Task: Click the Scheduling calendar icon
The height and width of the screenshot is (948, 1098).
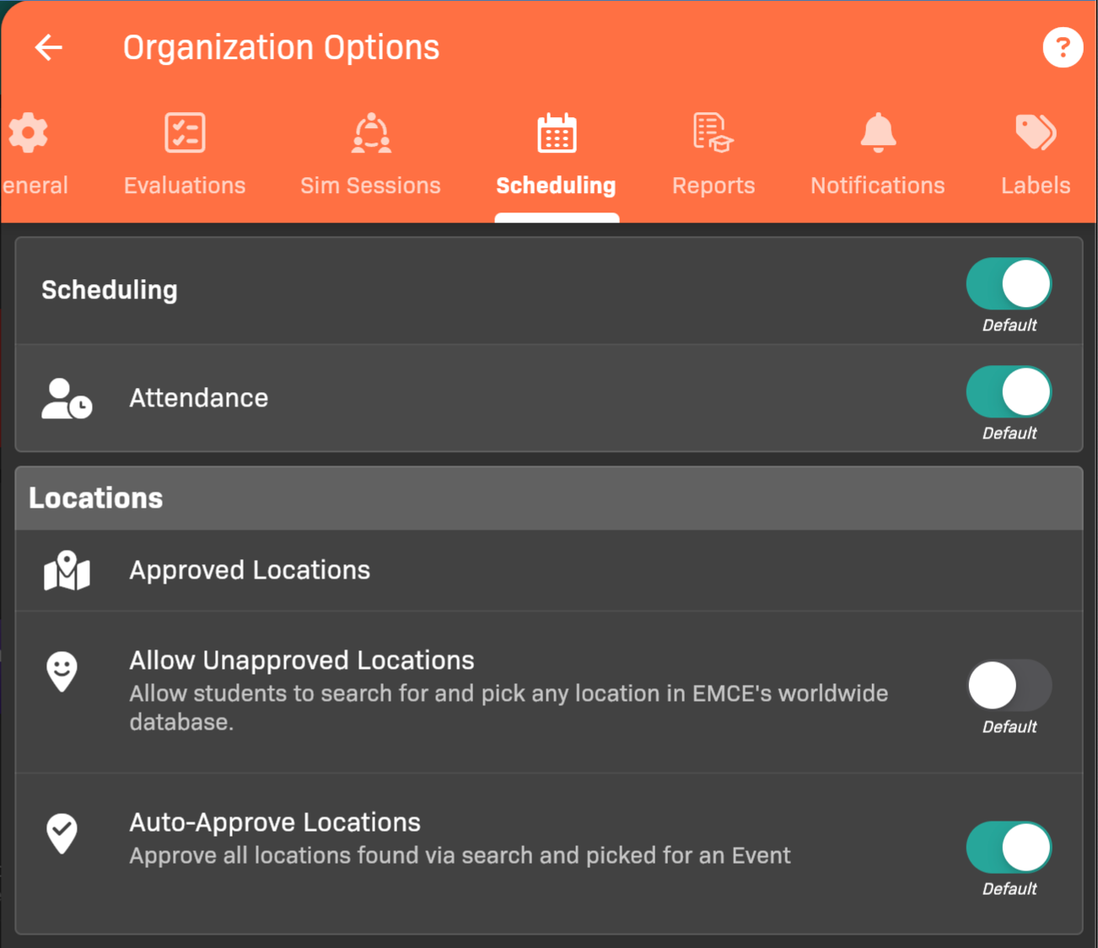Action: [x=557, y=133]
